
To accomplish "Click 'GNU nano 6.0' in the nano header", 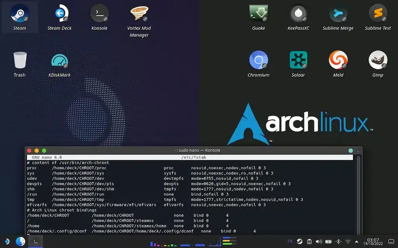I will [x=47, y=157].
